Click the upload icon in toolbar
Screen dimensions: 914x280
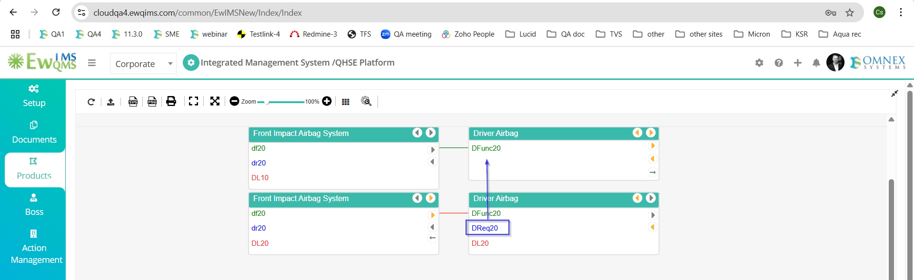[x=110, y=101]
